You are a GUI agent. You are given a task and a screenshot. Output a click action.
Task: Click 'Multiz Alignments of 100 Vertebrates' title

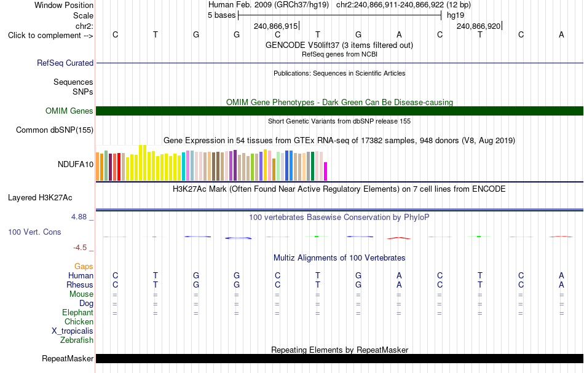339,257
